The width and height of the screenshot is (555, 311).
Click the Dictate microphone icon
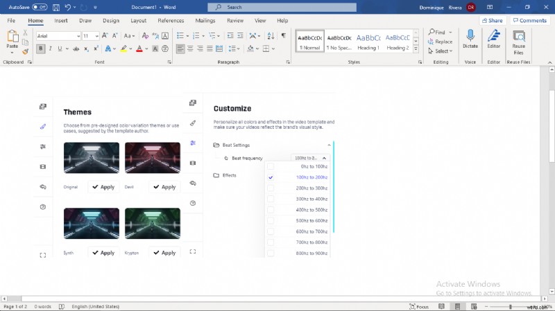[x=471, y=36]
